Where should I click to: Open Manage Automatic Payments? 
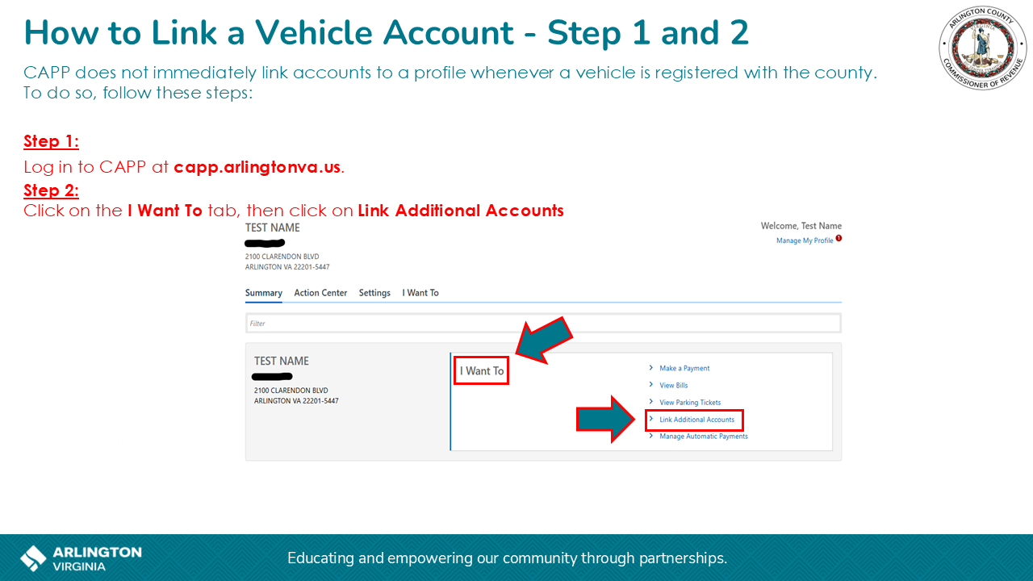[x=704, y=437]
